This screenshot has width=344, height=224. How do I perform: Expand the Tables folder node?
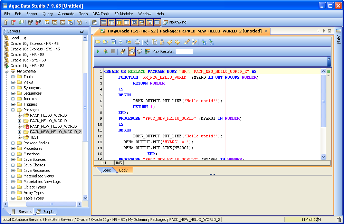click(13, 77)
